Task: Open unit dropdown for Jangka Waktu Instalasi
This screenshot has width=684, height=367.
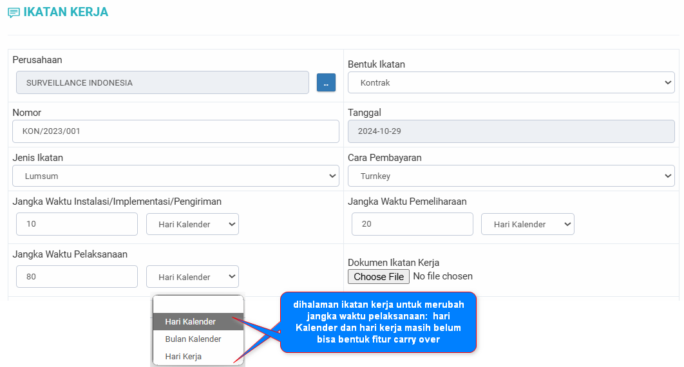Action: pyautogui.click(x=193, y=224)
